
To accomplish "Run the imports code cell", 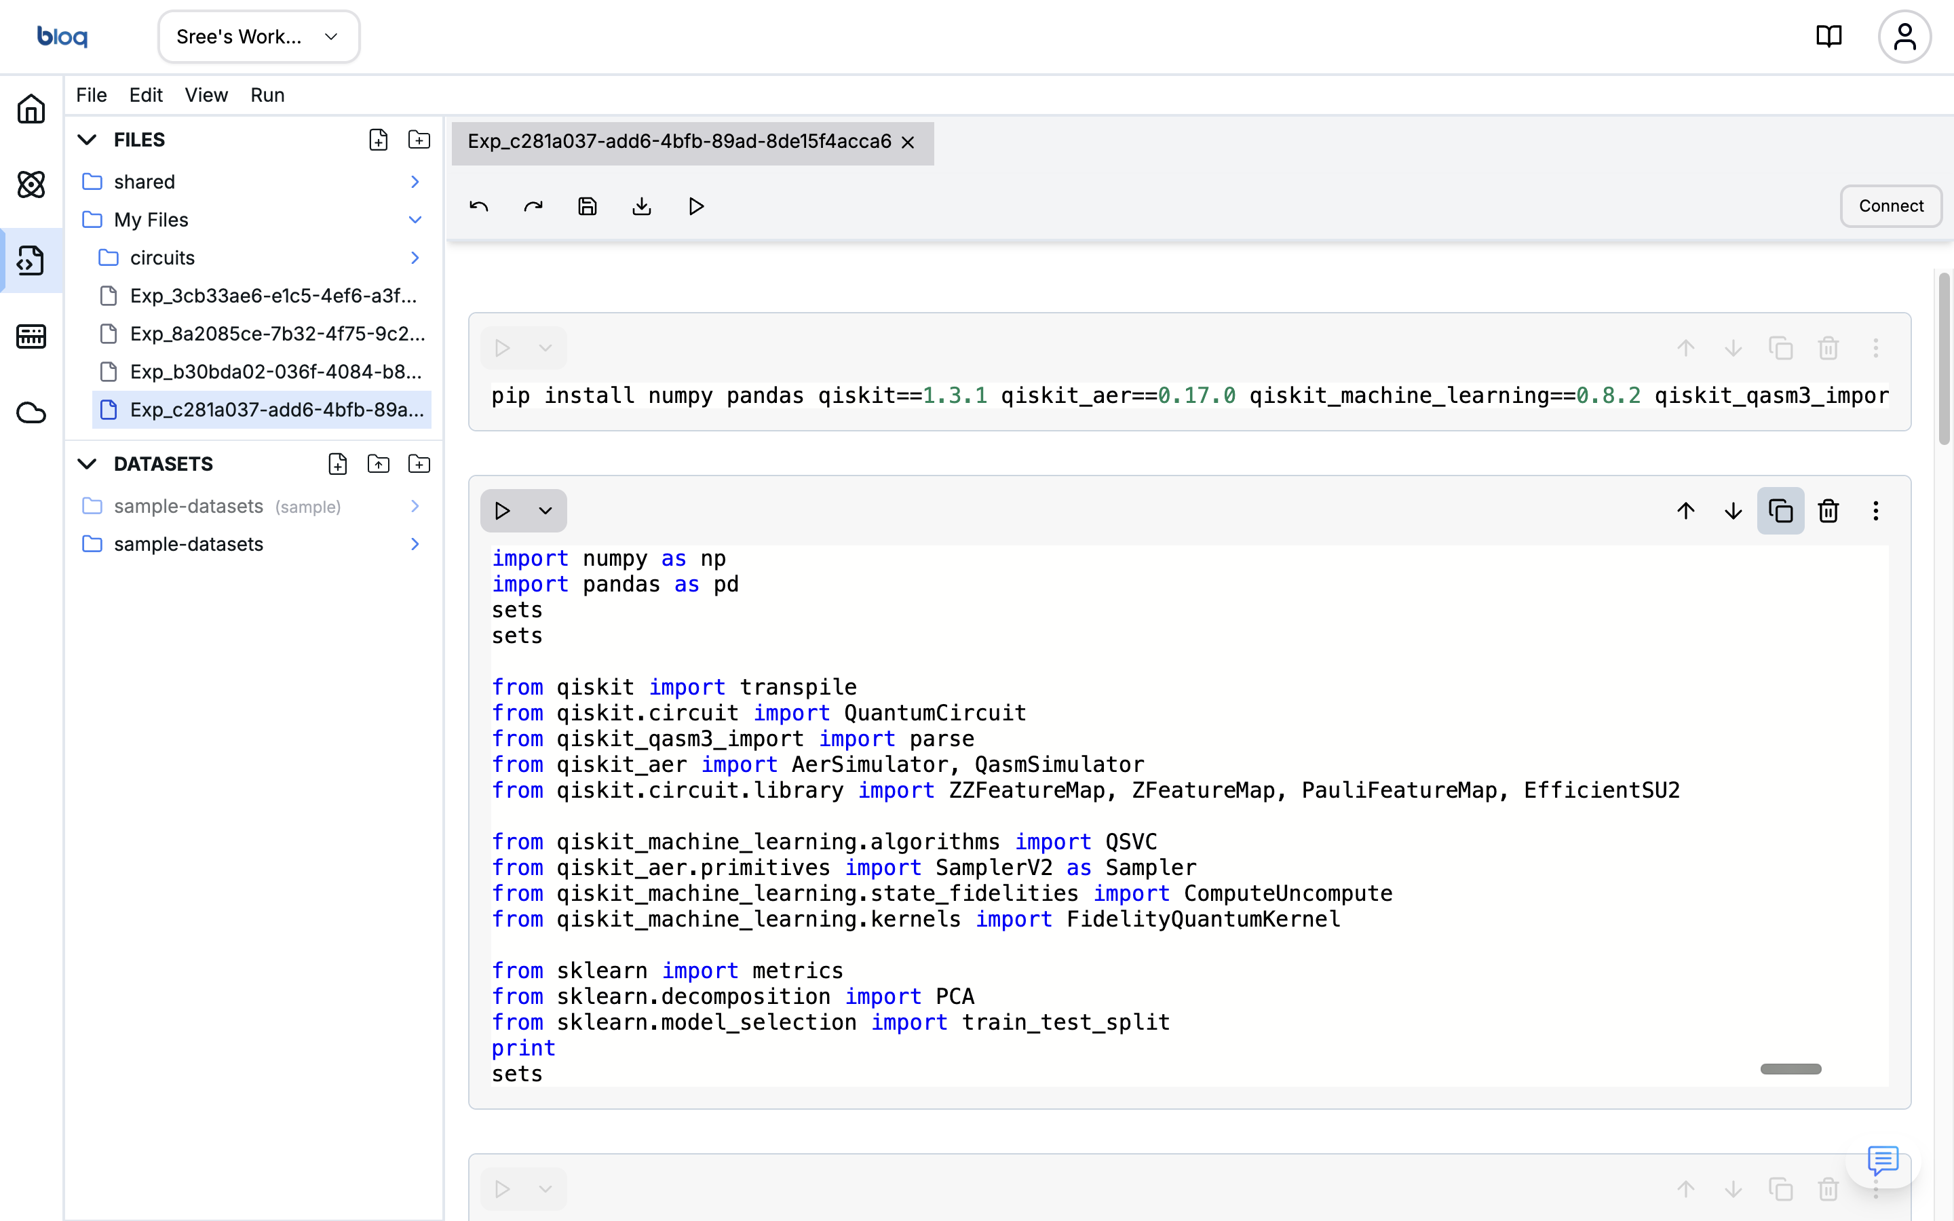I will [502, 510].
